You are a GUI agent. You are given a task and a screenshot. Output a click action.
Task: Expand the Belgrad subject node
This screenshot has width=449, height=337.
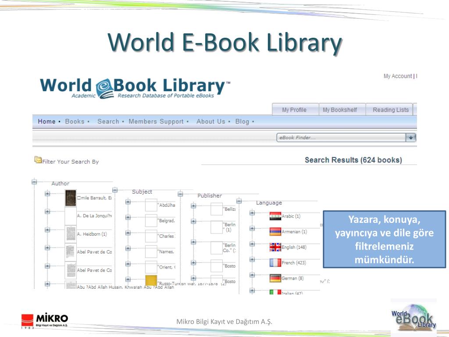128,217
